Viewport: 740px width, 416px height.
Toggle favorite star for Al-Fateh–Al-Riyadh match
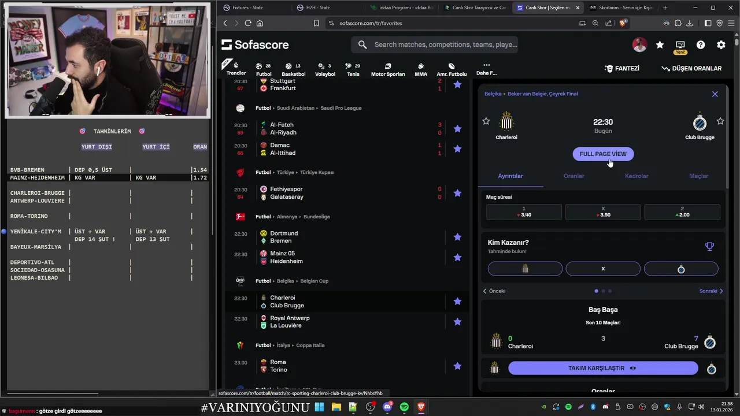(x=457, y=129)
